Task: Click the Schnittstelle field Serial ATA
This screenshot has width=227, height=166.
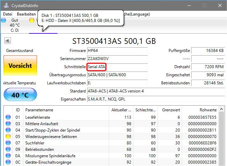Action: tap(118, 67)
